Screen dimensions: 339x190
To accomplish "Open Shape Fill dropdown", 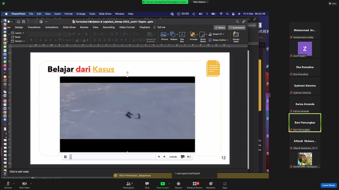I will click(217, 34).
